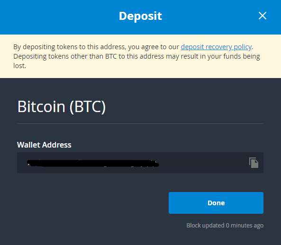
Task: Click the 'Depositing tokens other than BTC' warning line
Action: [x=136, y=56]
